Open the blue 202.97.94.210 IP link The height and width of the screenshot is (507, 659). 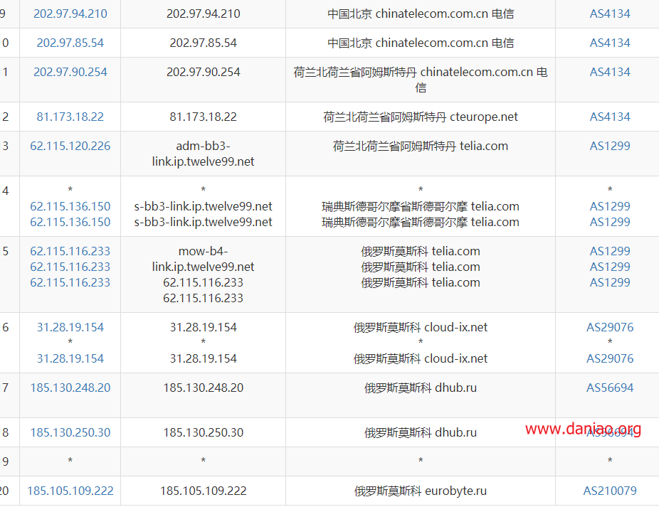[70, 14]
